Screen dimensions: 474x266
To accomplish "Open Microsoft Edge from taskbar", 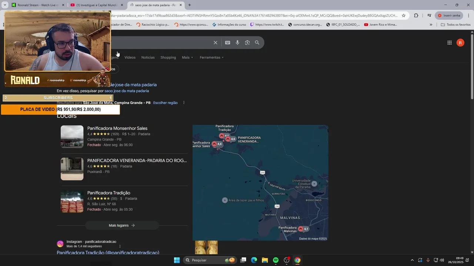I will 254,260.
